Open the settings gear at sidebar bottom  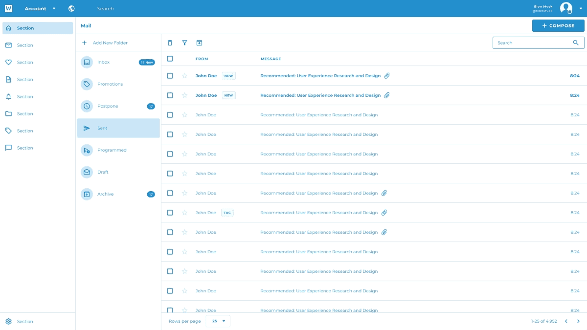pos(8,322)
